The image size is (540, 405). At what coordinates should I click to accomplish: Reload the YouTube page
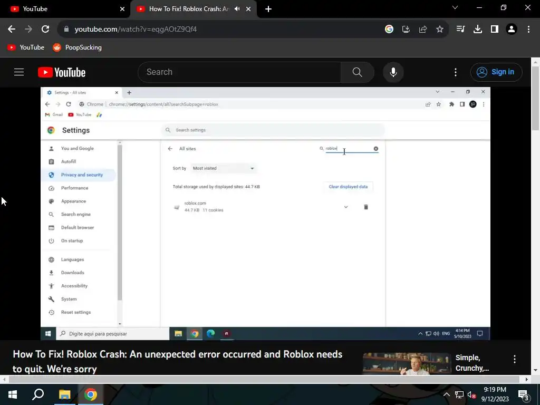point(45,30)
